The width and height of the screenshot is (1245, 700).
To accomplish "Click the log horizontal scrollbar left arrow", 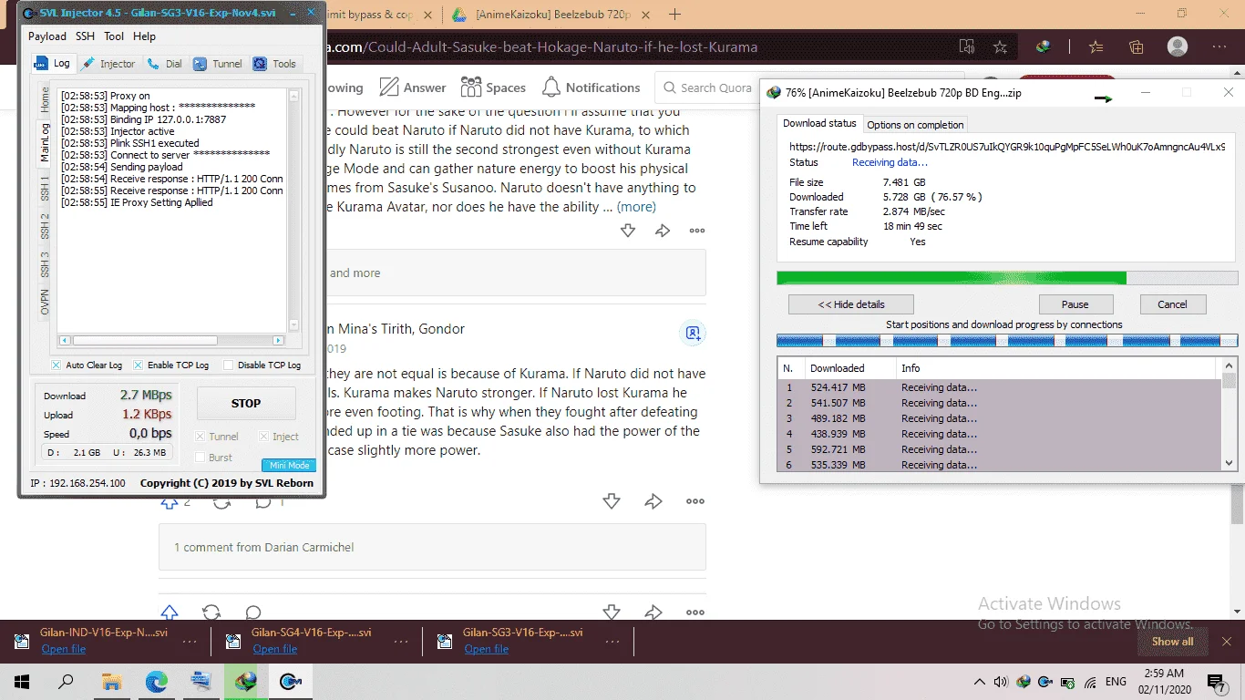I will [65, 340].
